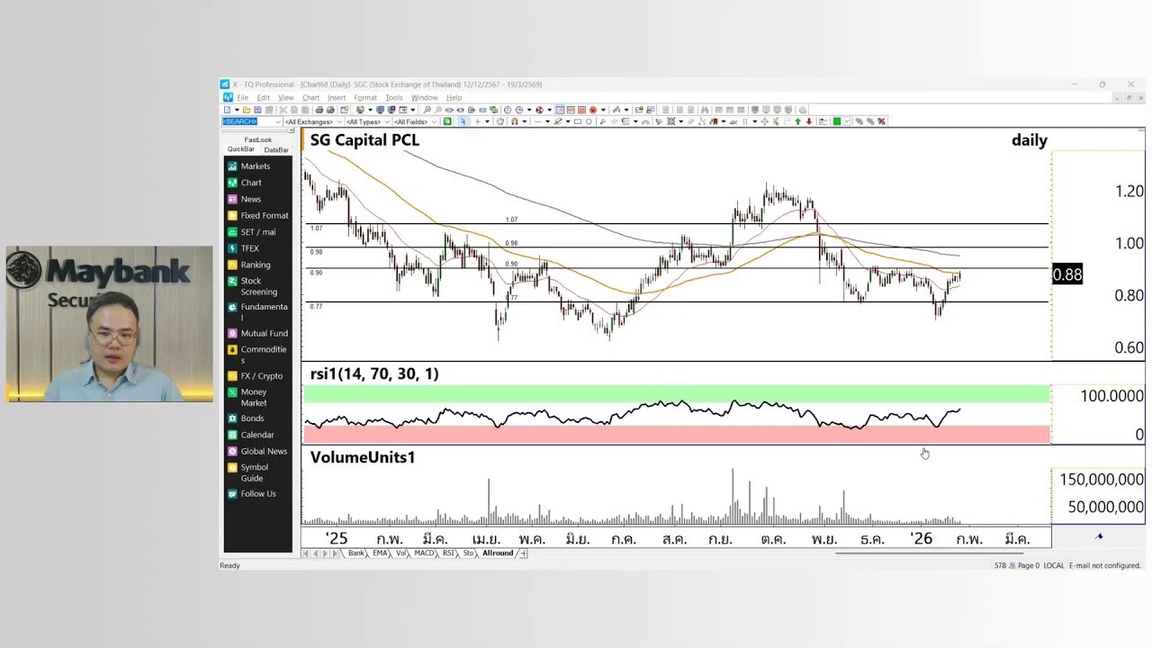Switch to the QuickBar panel tab
1152x648 pixels.
(x=240, y=149)
